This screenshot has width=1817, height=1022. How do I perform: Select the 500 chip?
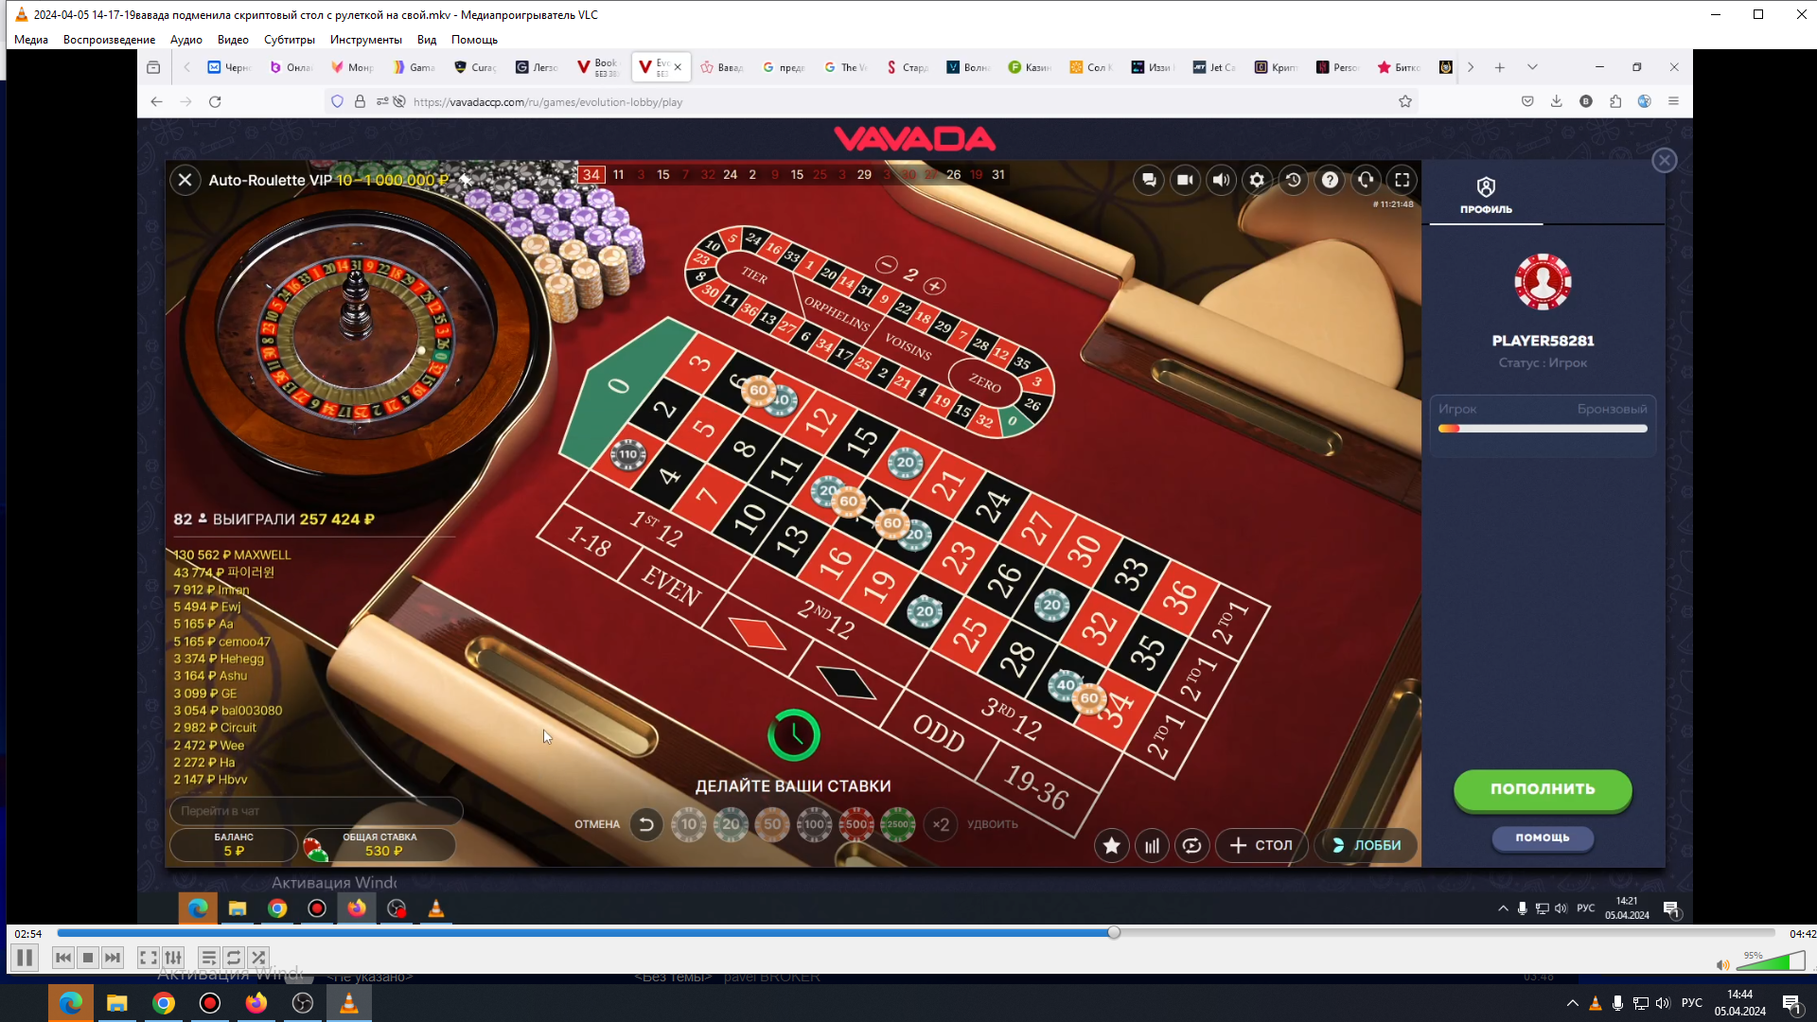[856, 824]
